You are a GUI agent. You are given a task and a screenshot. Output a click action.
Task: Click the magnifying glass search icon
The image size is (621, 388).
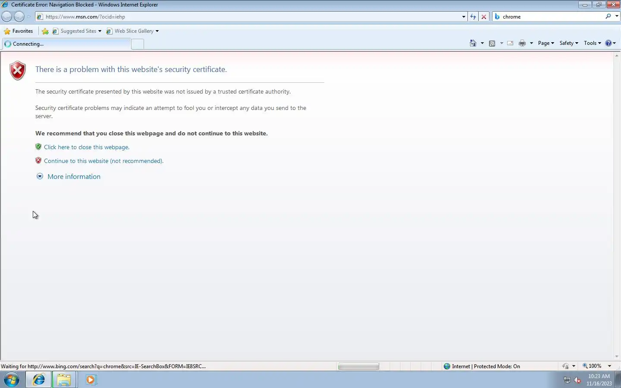(608, 16)
